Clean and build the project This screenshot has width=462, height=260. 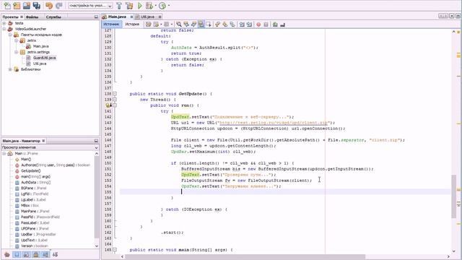coord(129,5)
